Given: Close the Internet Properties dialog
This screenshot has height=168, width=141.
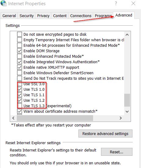Looking at the screenshot, I should coord(133,4).
